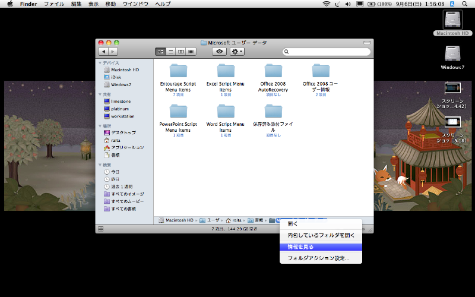Choose フォルダアクション設定... from context menu
475x297 pixels.
point(321,258)
